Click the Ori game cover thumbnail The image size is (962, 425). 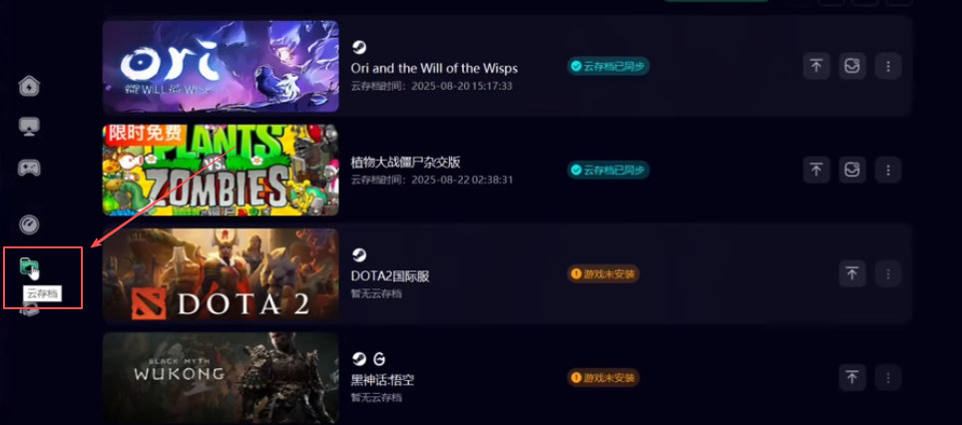221,66
